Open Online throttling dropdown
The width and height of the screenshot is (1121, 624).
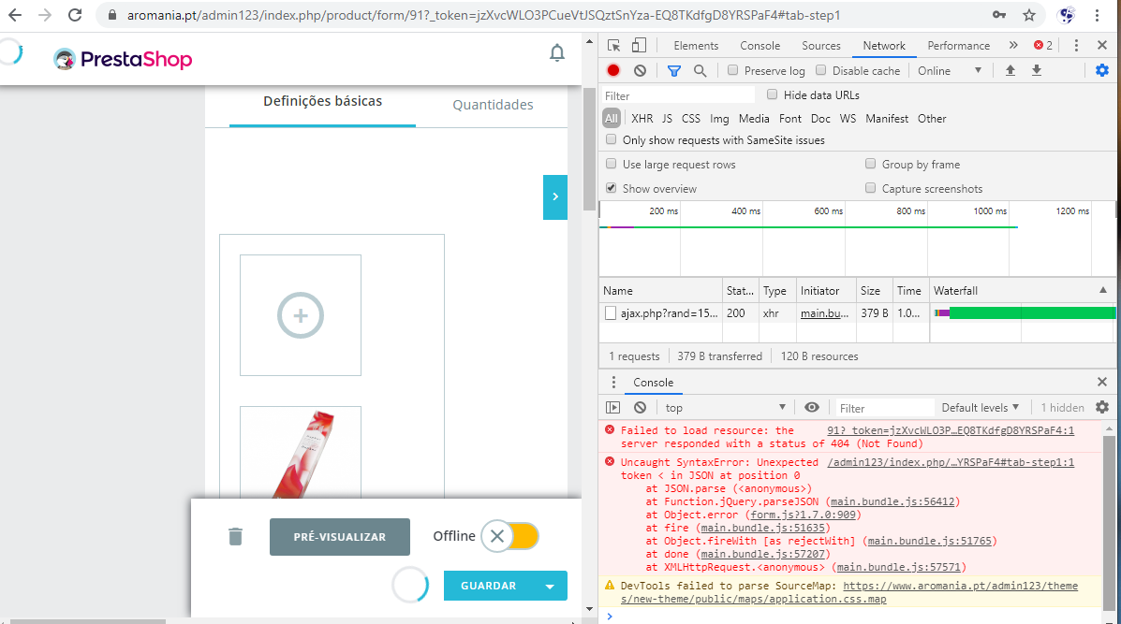tap(951, 71)
